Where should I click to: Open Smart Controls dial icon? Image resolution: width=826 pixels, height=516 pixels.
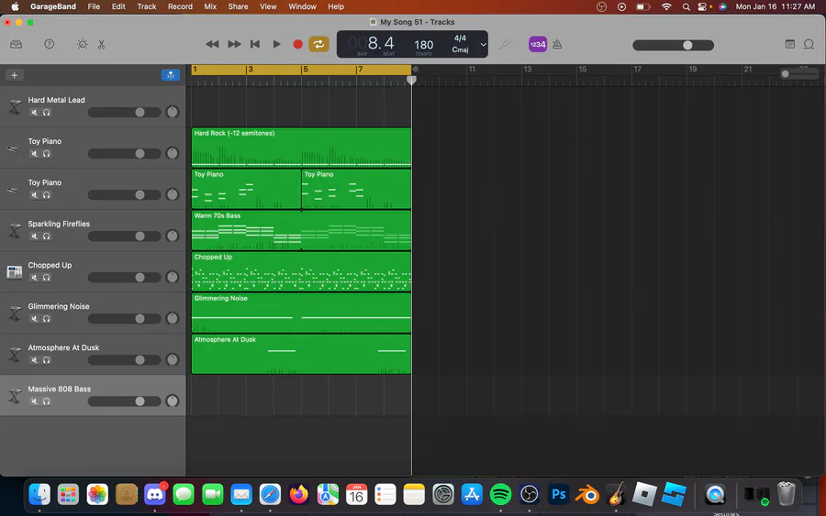pyautogui.click(x=83, y=44)
